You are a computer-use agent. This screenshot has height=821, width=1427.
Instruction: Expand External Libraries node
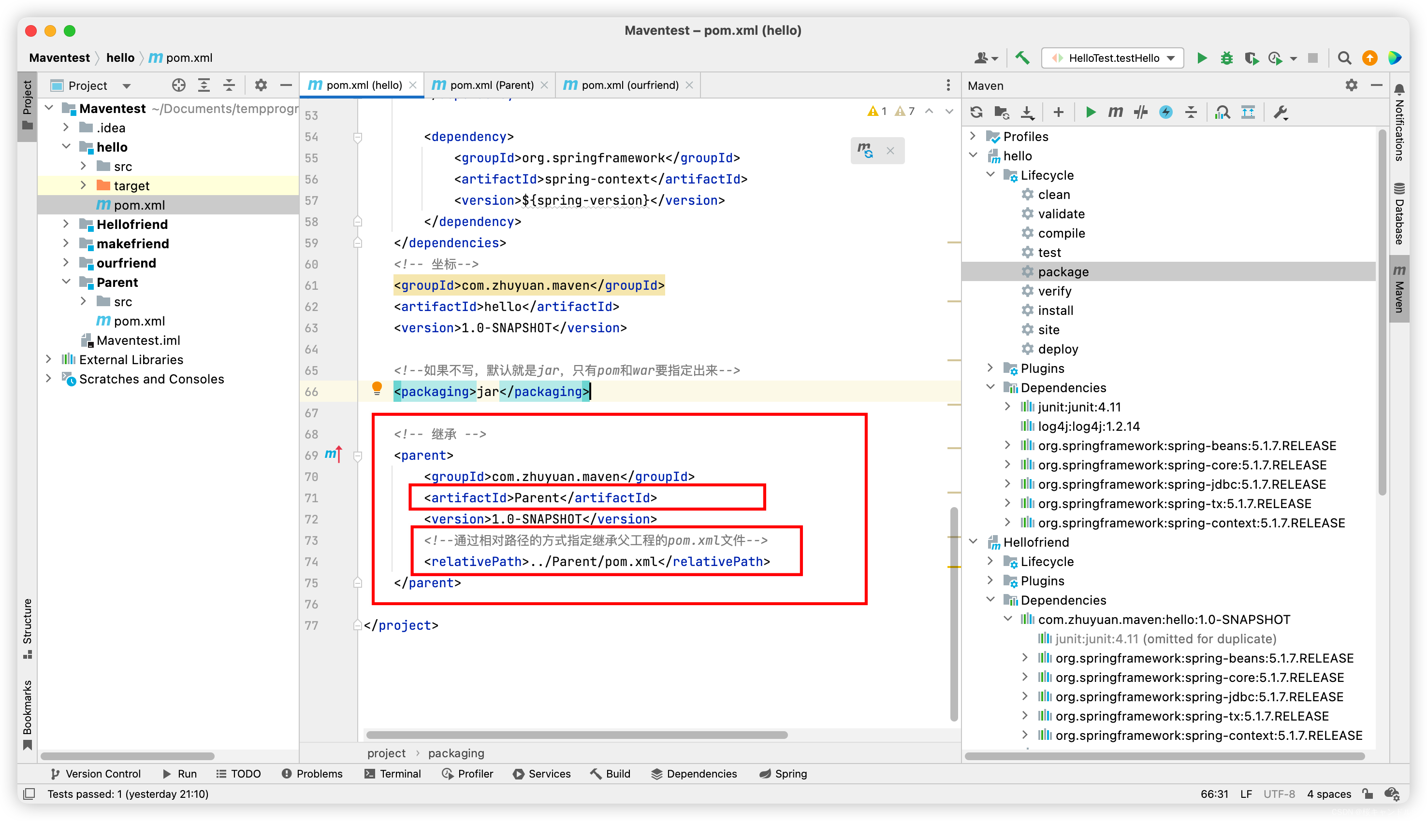click(x=48, y=359)
